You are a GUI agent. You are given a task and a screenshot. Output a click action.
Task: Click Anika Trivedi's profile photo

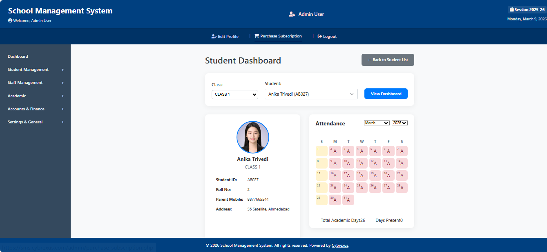click(x=252, y=137)
